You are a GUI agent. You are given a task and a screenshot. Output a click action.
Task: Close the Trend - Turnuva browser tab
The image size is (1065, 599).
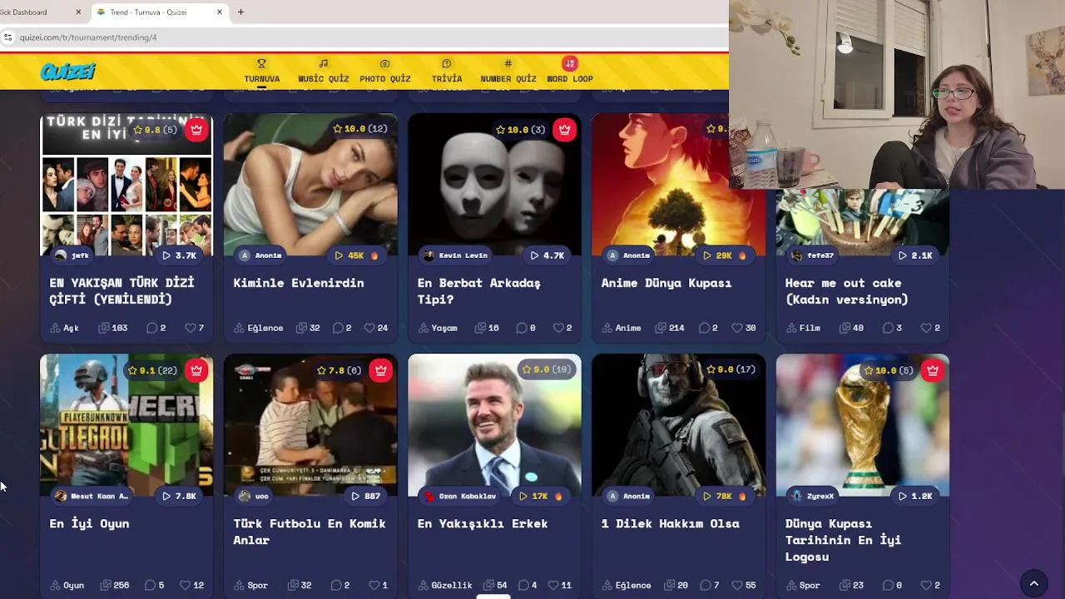(220, 12)
